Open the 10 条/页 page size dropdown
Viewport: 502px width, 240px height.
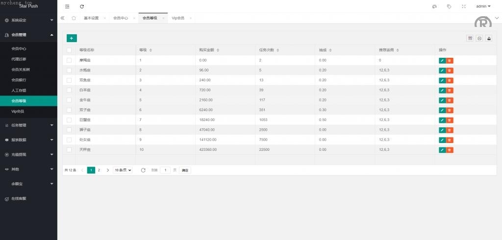click(x=123, y=170)
